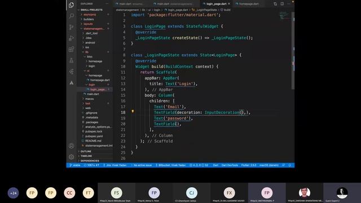
Task: Click No active issue in status bar
Action: [142, 165]
